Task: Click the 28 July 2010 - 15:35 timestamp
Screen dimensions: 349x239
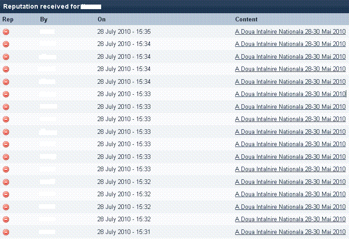Action: pyautogui.click(x=124, y=32)
